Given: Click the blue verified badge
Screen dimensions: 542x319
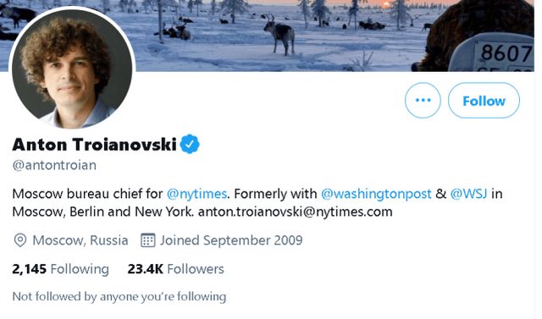Looking at the screenshot, I should coord(190,144).
